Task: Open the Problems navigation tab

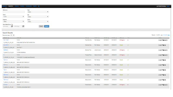Action: point(22,6)
